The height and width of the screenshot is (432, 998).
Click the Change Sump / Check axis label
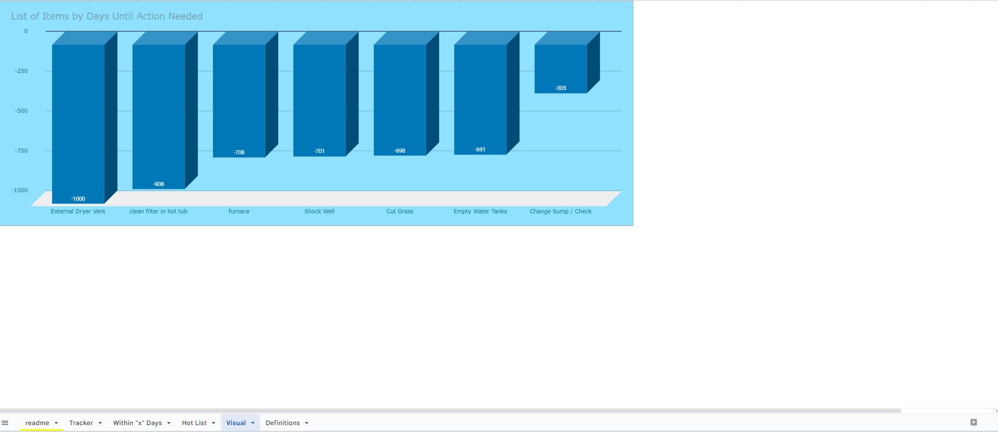(561, 211)
